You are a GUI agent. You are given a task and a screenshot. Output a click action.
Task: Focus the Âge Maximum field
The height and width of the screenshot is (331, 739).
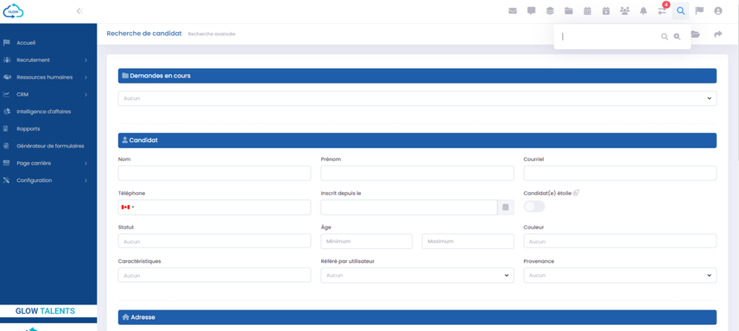coord(468,241)
